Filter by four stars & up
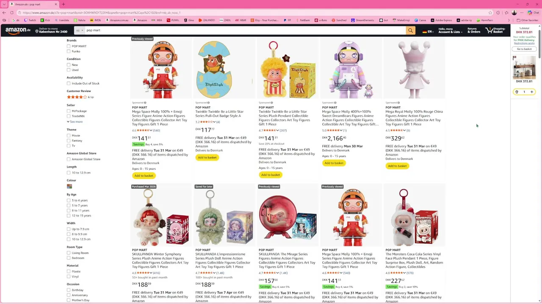Image resolution: width=542 pixels, height=304 pixels. tap(80, 97)
